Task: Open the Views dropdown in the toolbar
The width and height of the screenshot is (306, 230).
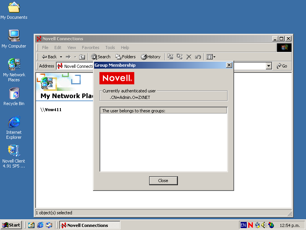Action: 211,57
